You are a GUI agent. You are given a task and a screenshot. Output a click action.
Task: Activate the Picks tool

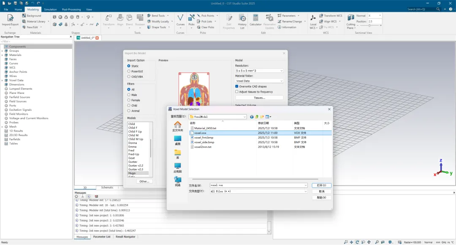(191, 20)
